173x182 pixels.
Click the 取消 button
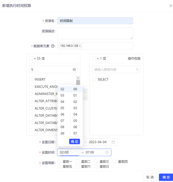(x=150, y=177)
